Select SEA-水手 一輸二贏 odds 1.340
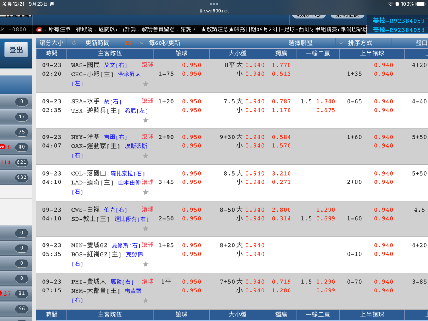Screen dimensions: 428x321 326,101
